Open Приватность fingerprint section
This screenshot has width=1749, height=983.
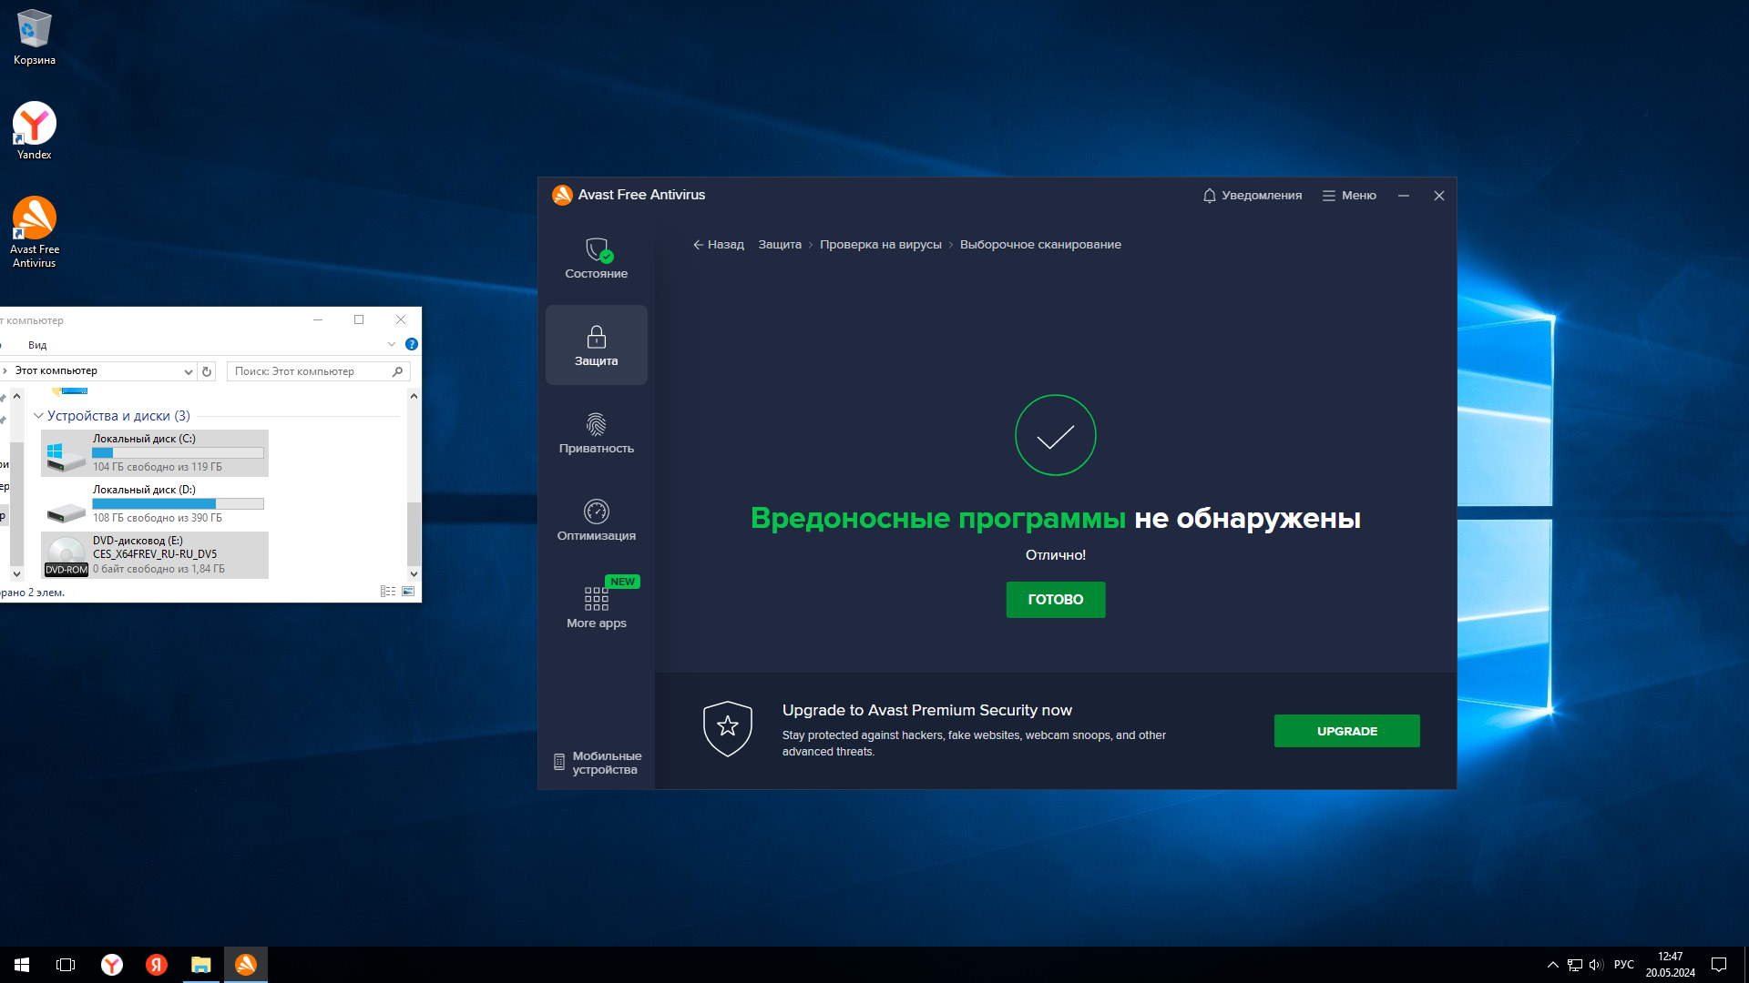coord(596,432)
